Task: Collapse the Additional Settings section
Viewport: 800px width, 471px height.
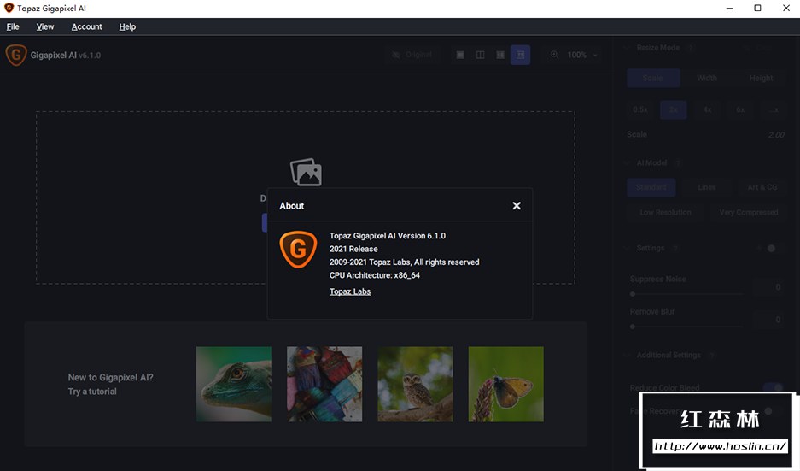Action: coord(627,355)
